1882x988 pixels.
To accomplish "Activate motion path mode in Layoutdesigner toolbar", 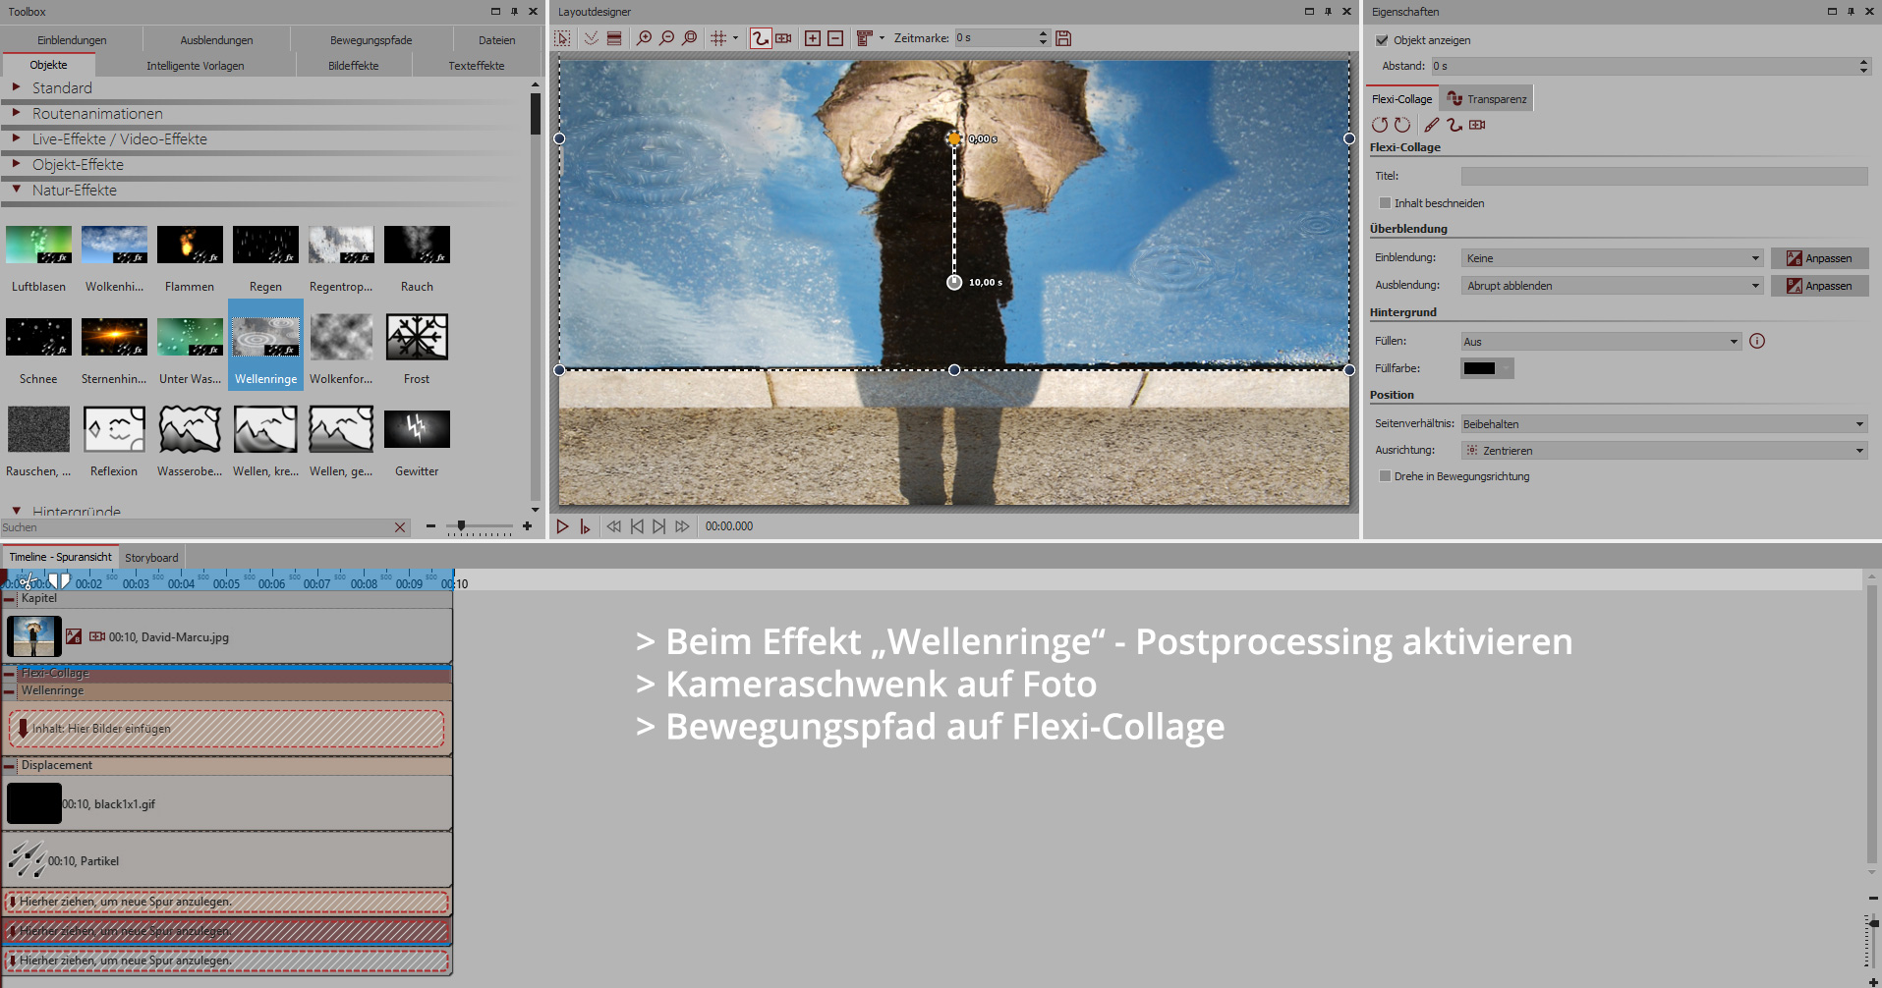I will pyautogui.click(x=760, y=38).
